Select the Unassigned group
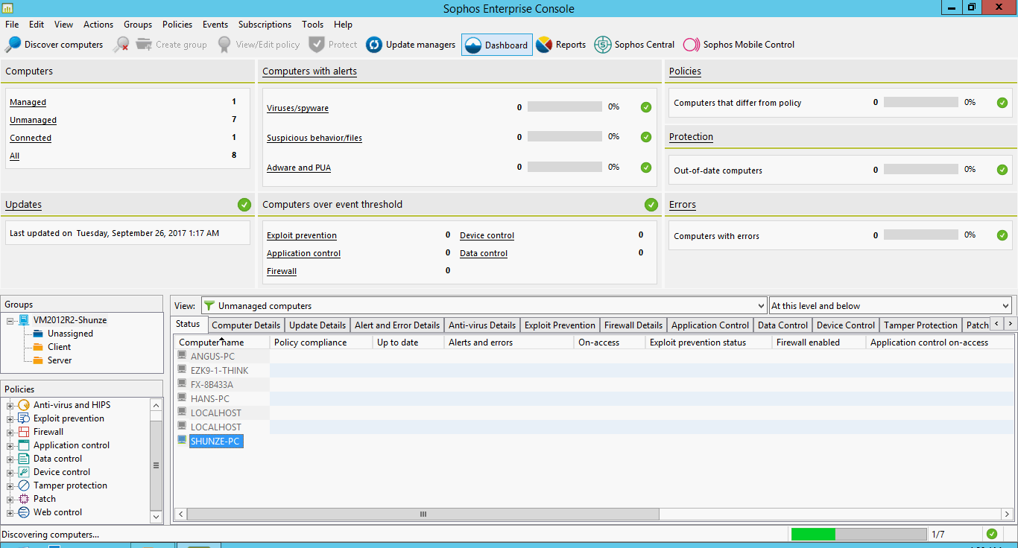Image resolution: width=1018 pixels, height=548 pixels. [70, 334]
